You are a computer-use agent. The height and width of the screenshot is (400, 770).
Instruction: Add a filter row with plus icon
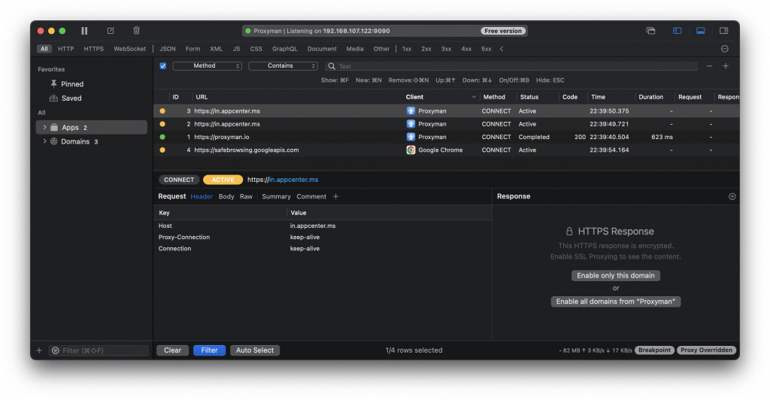click(726, 65)
